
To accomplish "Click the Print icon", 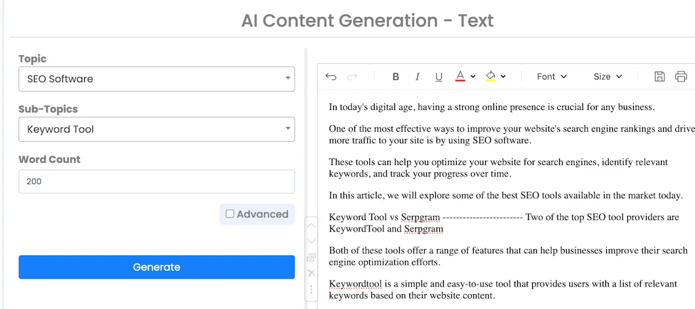I will (681, 77).
